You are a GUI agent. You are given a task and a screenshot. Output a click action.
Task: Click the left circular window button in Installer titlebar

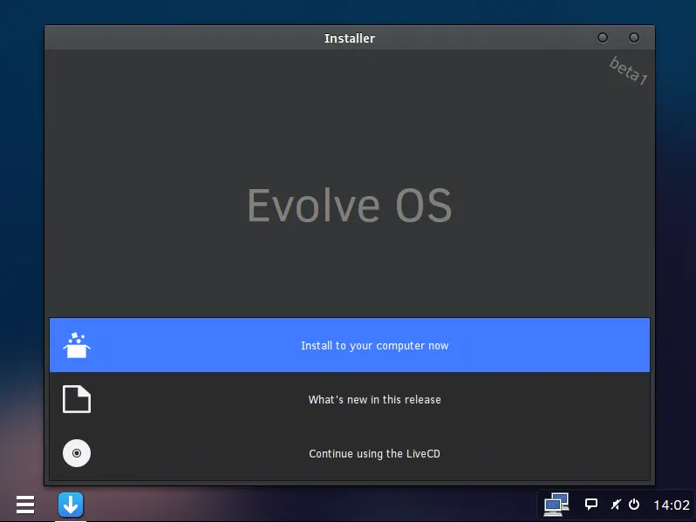[603, 37]
